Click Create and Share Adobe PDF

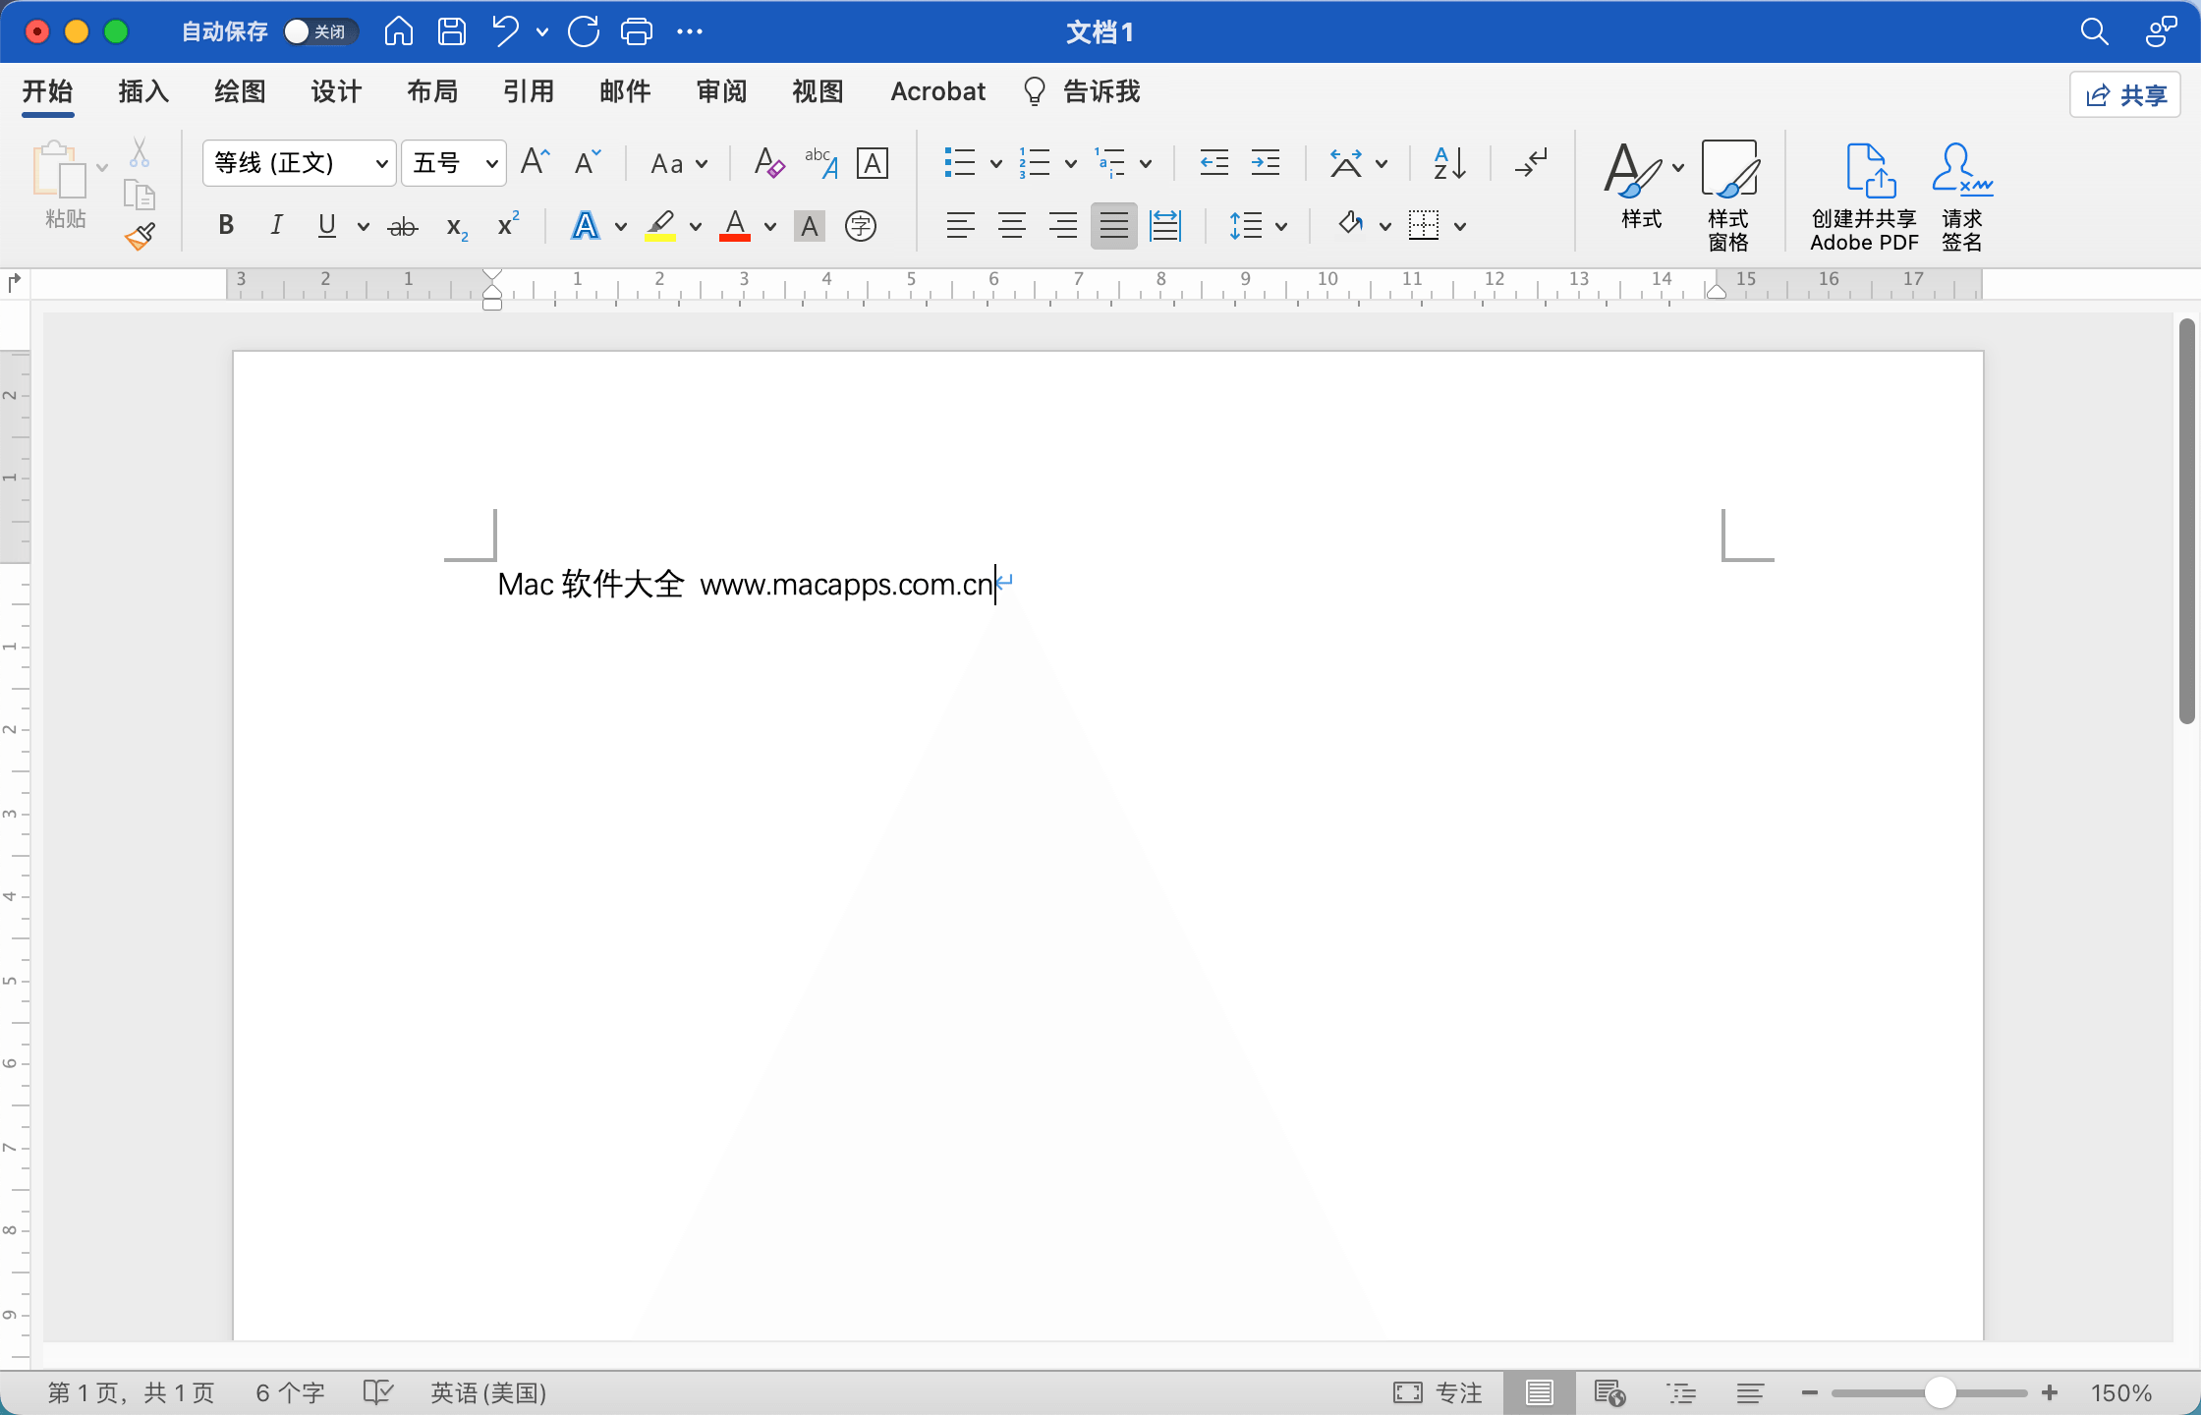pos(1864,195)
